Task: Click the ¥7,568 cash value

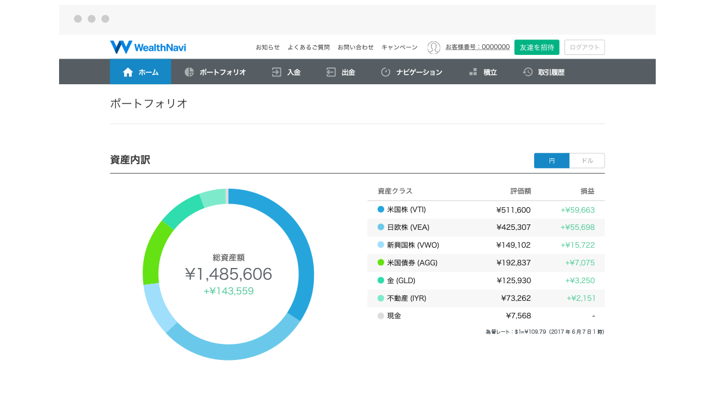Action: coord(518,316)
